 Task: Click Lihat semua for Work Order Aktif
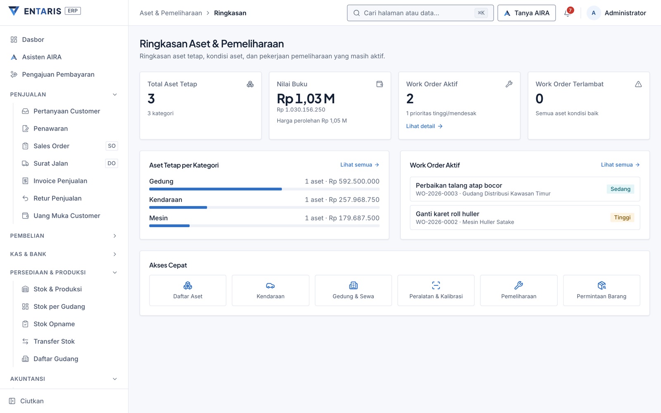click(621, 165)
